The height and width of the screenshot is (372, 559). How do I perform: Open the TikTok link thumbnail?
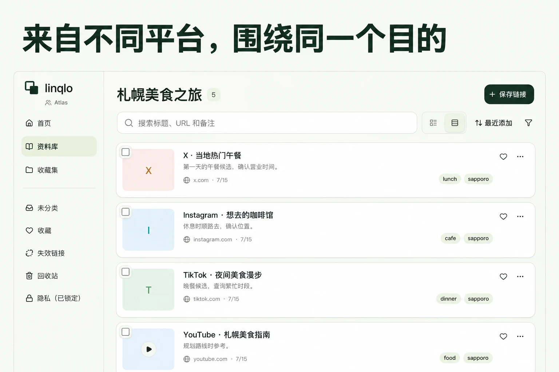pos(148,290)
